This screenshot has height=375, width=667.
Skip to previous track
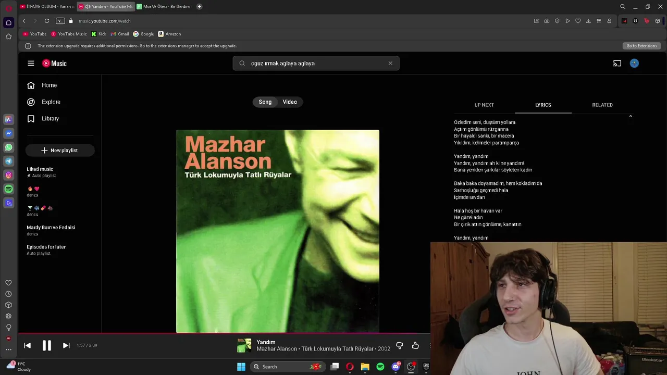(28, 345)
